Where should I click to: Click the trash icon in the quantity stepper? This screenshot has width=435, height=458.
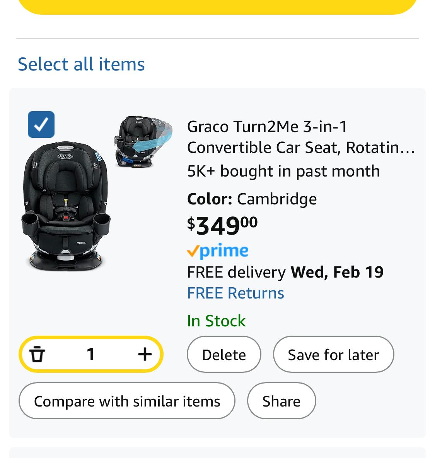37,354
